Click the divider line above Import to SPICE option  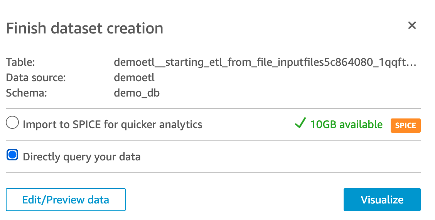(213, 108)
